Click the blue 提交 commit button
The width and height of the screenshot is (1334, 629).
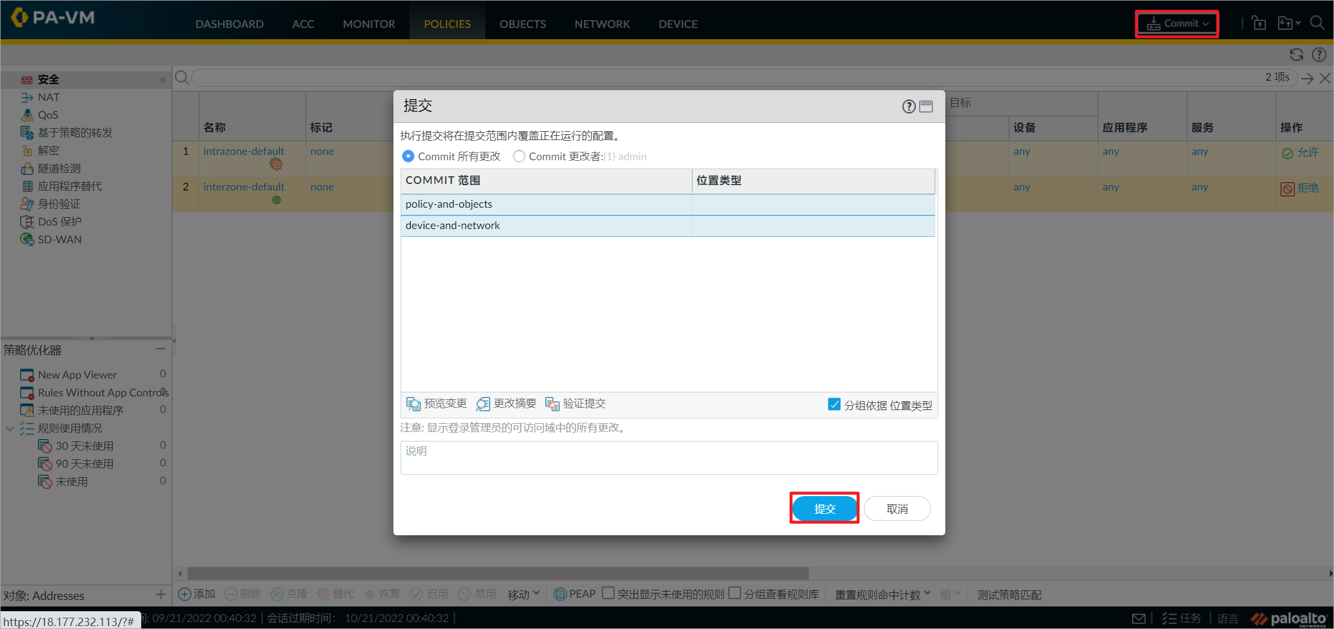[824, 509]
